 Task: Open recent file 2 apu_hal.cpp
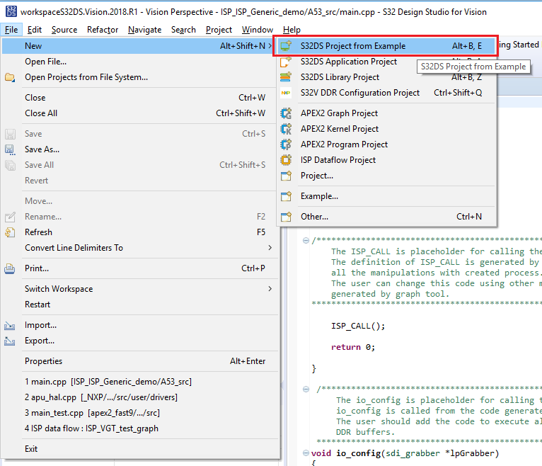click(x=140, y=397)
